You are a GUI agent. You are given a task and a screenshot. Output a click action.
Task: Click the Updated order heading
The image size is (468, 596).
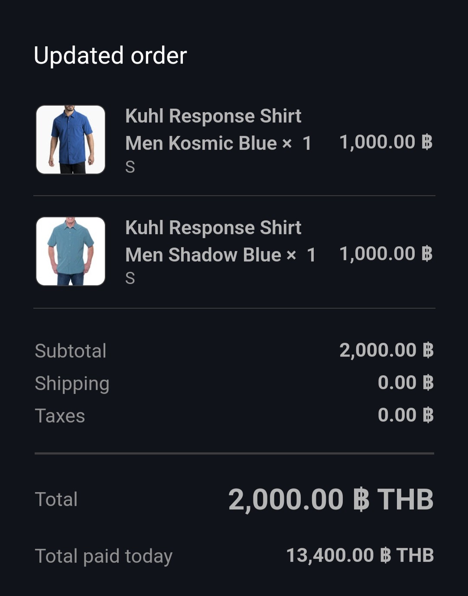click(x=110, y=55)
